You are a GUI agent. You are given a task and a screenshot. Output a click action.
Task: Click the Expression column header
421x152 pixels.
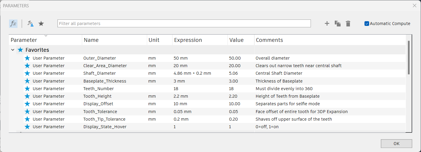click(188, 40)
